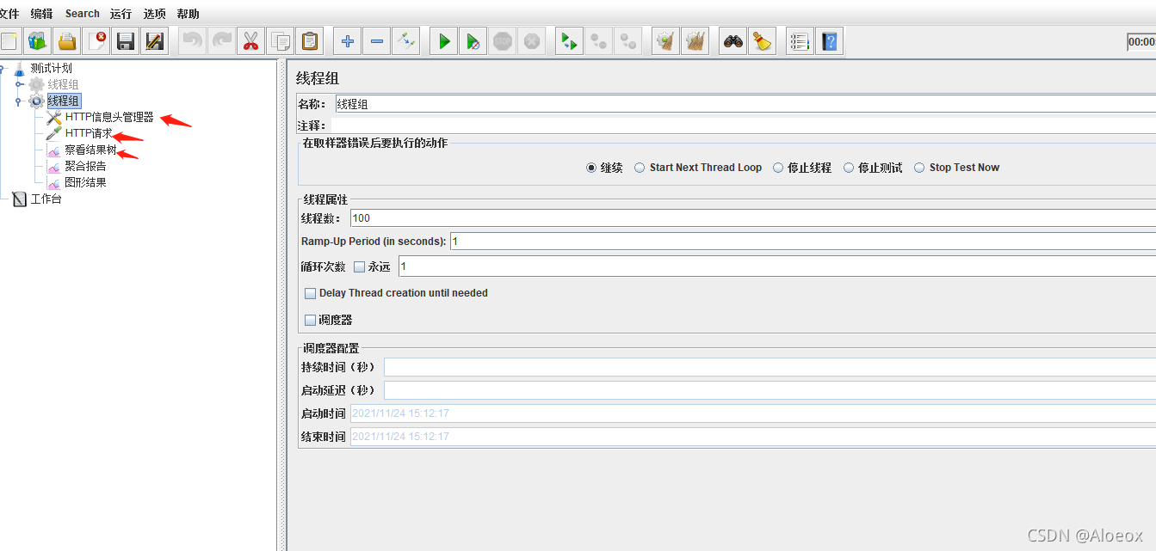The height and width of the screenshot is (551, 1156).
Task: Open the Templates toolbar icon
Action: [37, 40]
